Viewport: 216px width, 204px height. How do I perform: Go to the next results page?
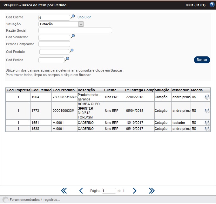pyautogui.click(x=134, y=190)
